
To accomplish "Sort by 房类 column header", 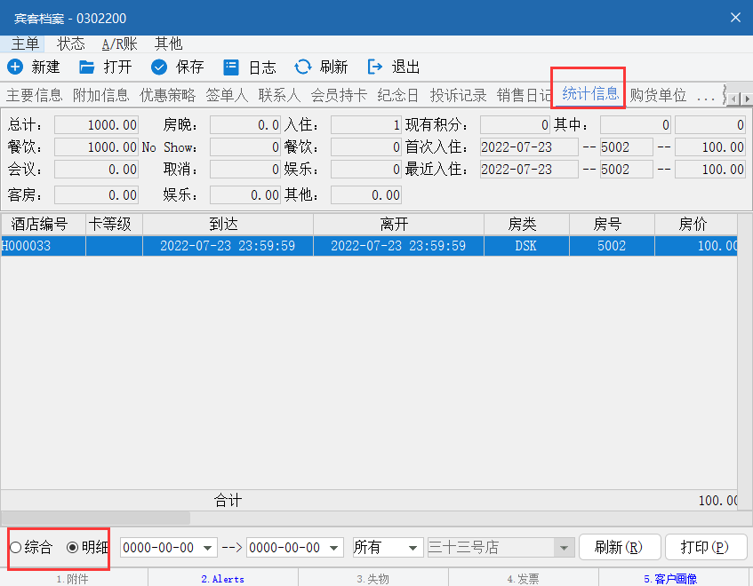I will [x=527, y=224].
